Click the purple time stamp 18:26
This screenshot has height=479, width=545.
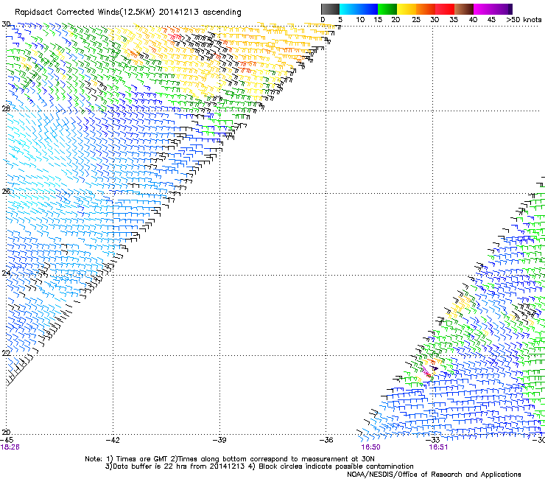point(10,447)
